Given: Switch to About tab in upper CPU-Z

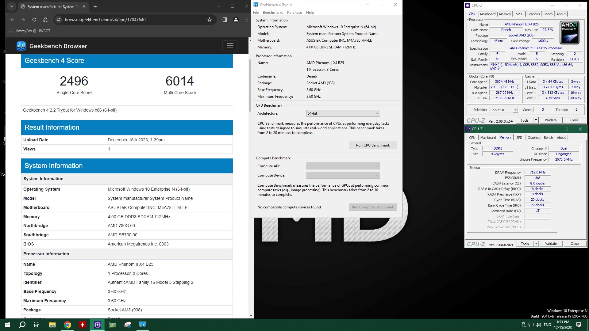Looking at the screenshot, I should pyautogui.click(x=561, y=14).
